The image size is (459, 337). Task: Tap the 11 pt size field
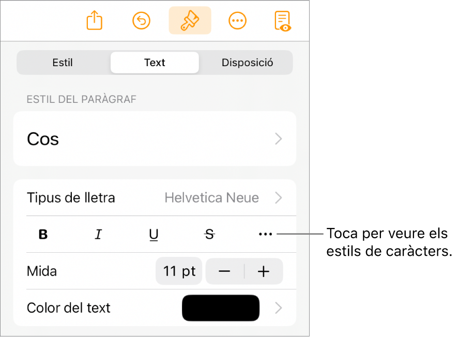(179, 271)
